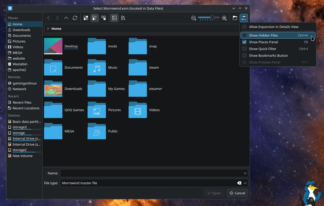The image size is (324, 206).
Task: Enable Show Hidden Files checkbox
Action: click(x=244, y=35)
